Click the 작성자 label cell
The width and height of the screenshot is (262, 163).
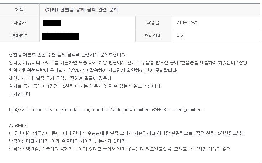pos(20,22)
